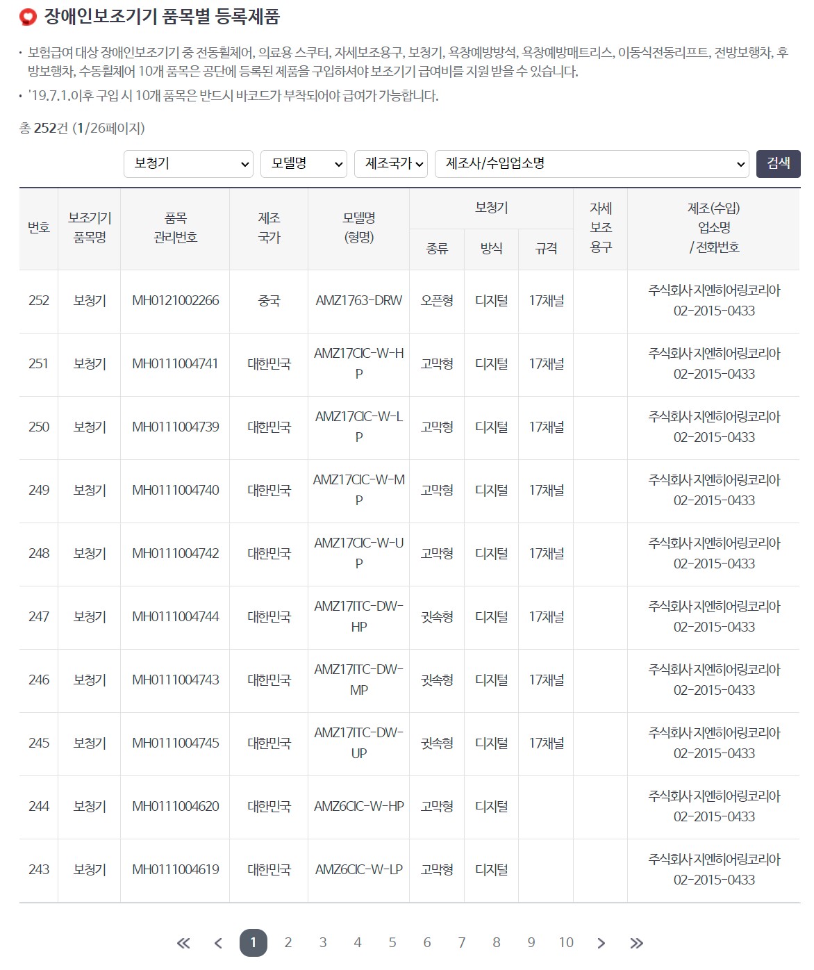Click the 검색 search button
The height and width of the screenshot is (970, 814).
[x=778, y=164]
